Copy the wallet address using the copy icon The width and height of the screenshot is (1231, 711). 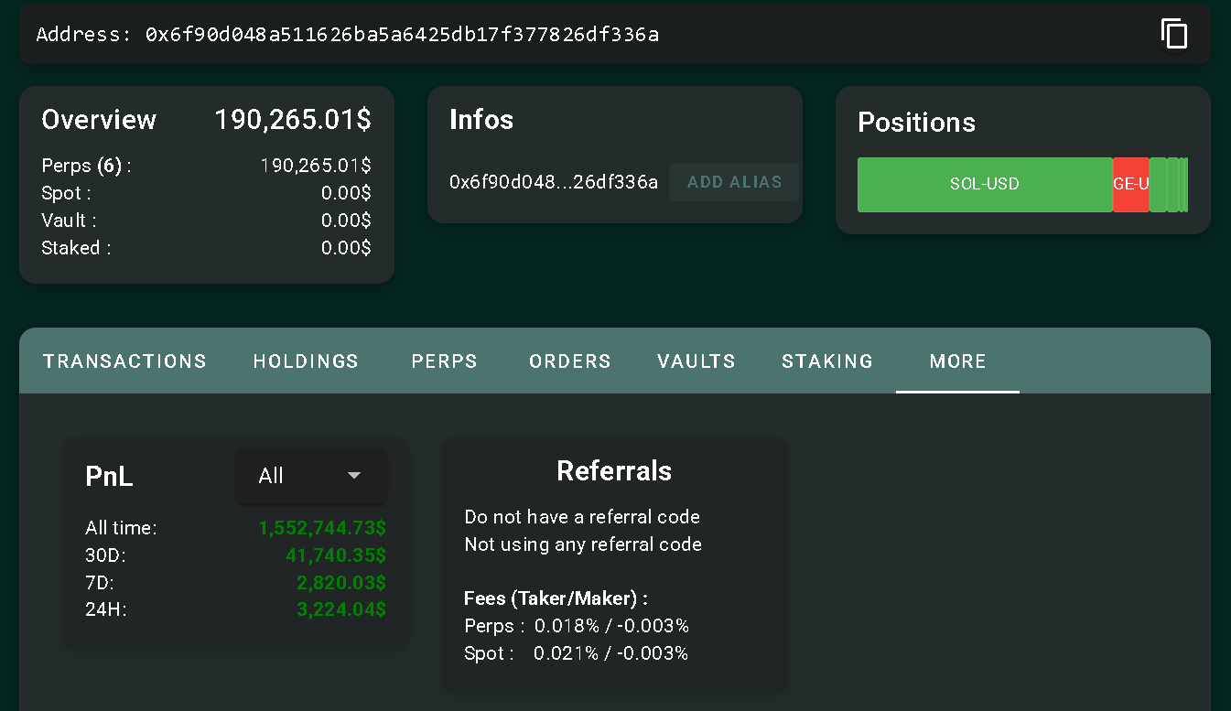click(1174, 34)
